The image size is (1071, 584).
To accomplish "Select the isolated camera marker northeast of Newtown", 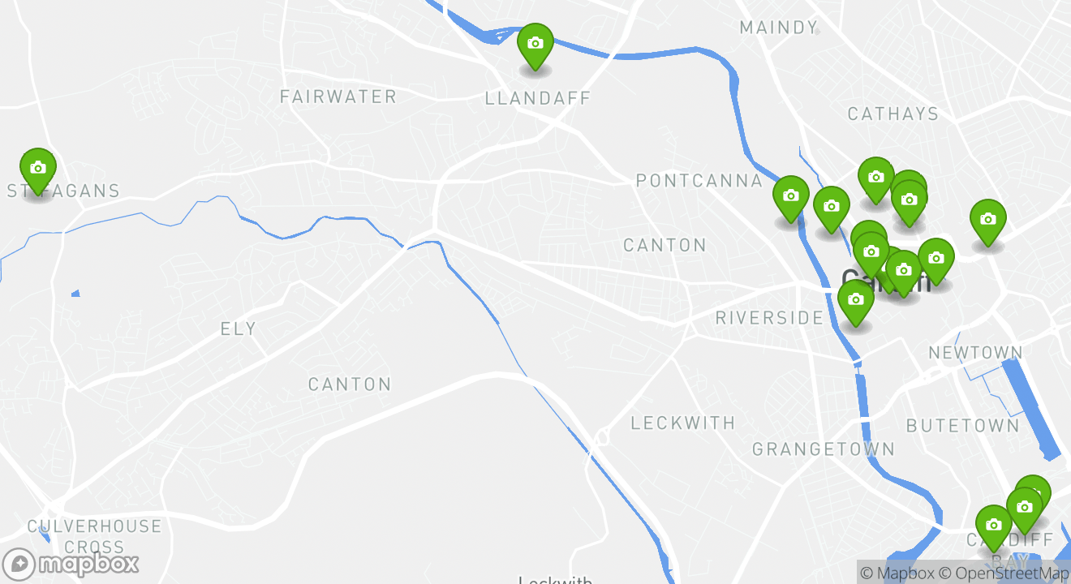I will [x=987, y=221].
